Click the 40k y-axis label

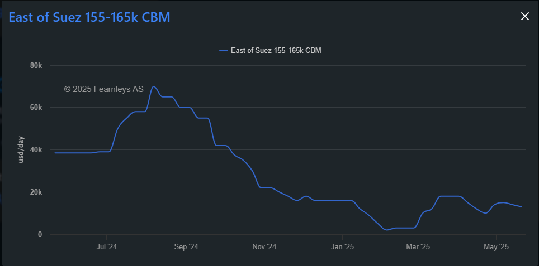[x=36, y=149]
